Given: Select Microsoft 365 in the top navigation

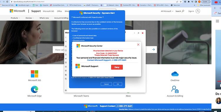Looking at the screenshot, I should pos(49,11).
